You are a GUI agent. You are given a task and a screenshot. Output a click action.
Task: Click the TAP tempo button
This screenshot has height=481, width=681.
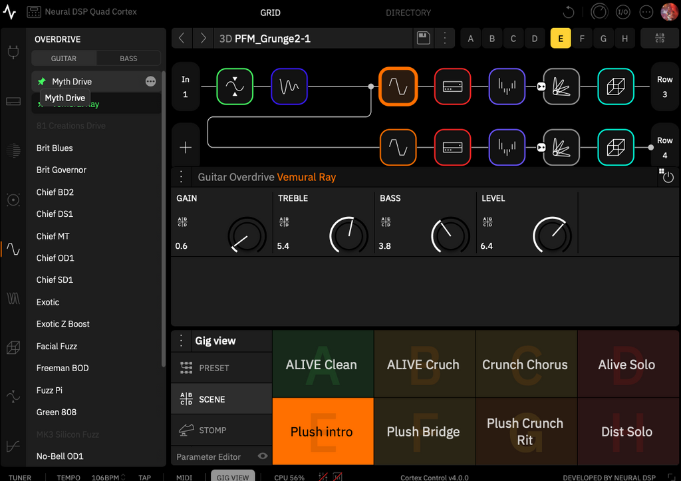pyautogui.click(x=144, y=477)
